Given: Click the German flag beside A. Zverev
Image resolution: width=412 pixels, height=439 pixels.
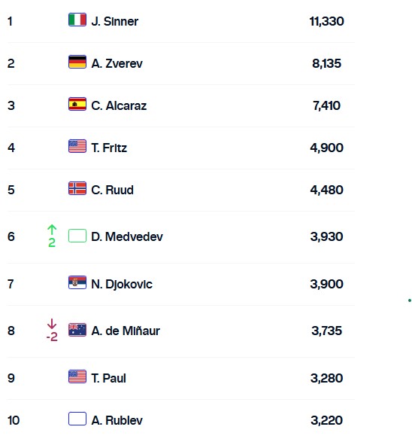Looking at the screenshot, I should pos(77,62).
